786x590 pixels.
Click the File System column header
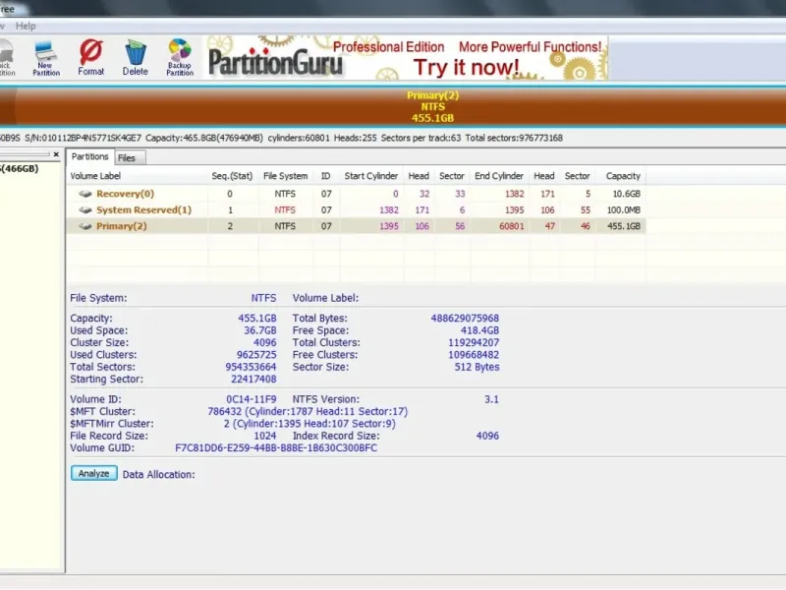285,176
